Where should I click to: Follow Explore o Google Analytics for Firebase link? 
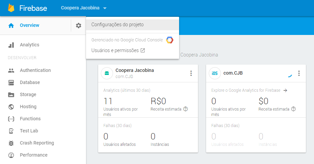click(x=249, y=90)
